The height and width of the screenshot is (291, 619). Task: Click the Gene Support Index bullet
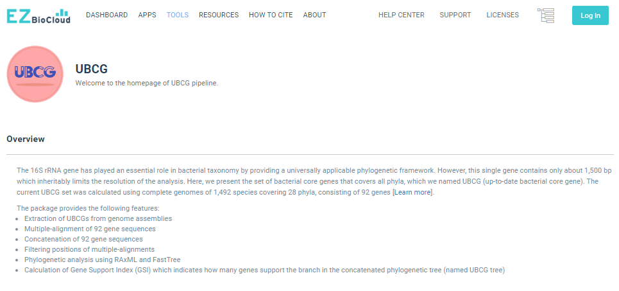[x=264, y=270]
